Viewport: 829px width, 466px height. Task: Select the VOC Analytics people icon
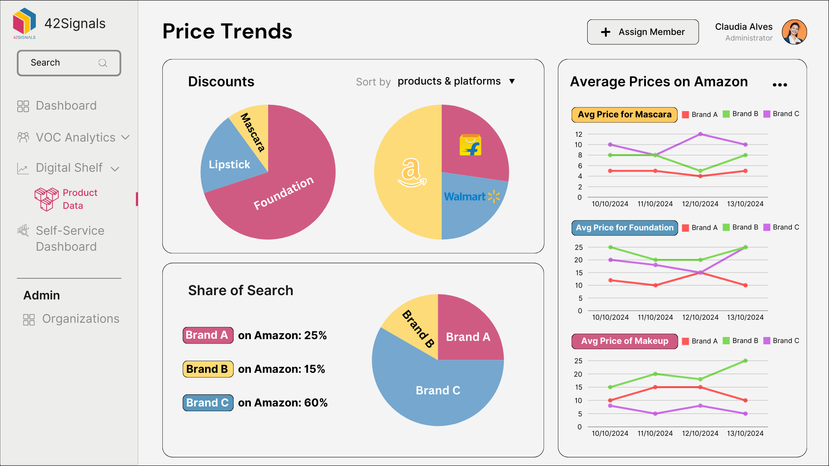click(x=23, y=137)
